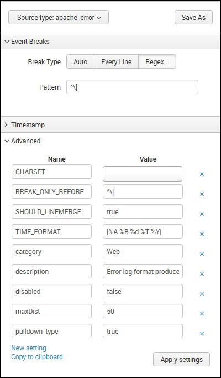Remove the disabled setting row
221x378 pixels.
[202, 294]
